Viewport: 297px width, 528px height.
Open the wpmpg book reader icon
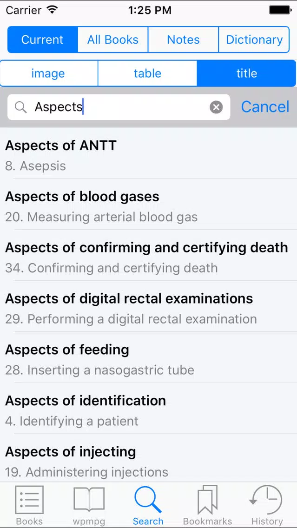coord(89,500)
